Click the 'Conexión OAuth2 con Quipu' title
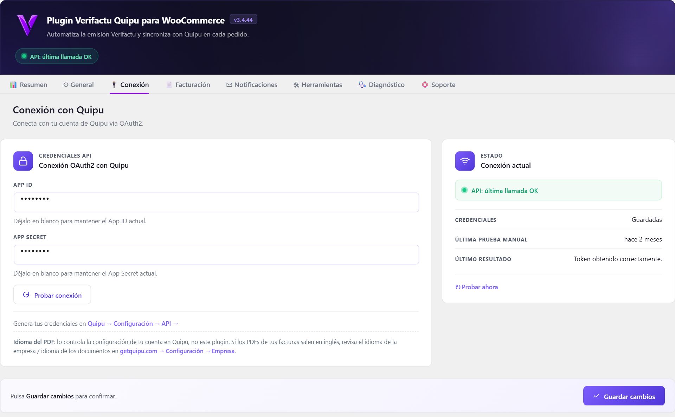This screenshot has width=675, height=417. pyautogui.click(x=84, y=165)
